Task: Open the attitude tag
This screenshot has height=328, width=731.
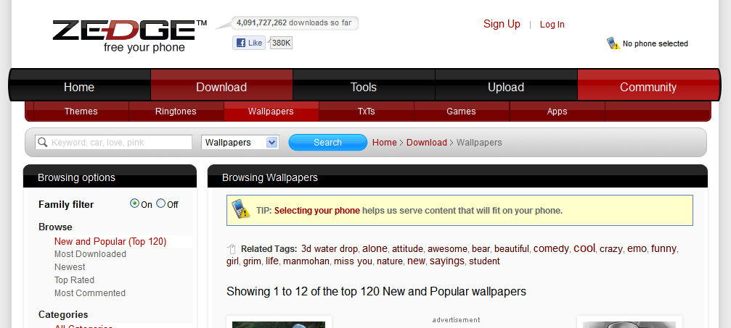Action: (407, 249)
